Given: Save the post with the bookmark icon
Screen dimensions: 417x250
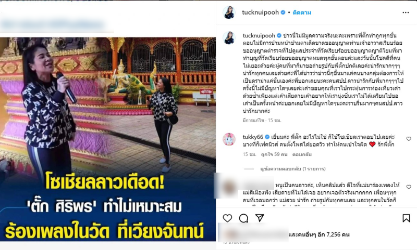Looking at the screenshot, I should (x=406, y=218).
